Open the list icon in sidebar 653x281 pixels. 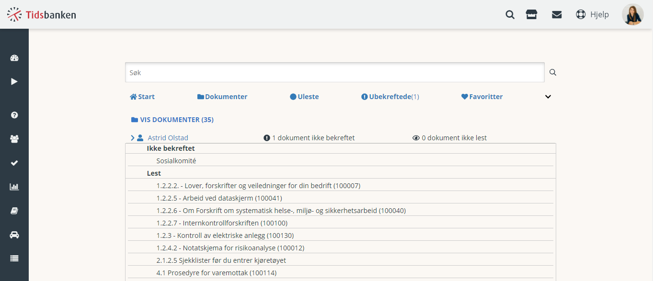tap(14, 259)
